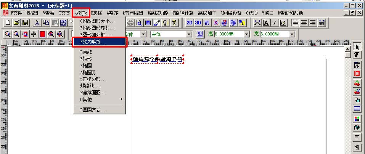Toggle right text alignment button
The height and width of the screenshot is (154, 365).
(313, 22)
